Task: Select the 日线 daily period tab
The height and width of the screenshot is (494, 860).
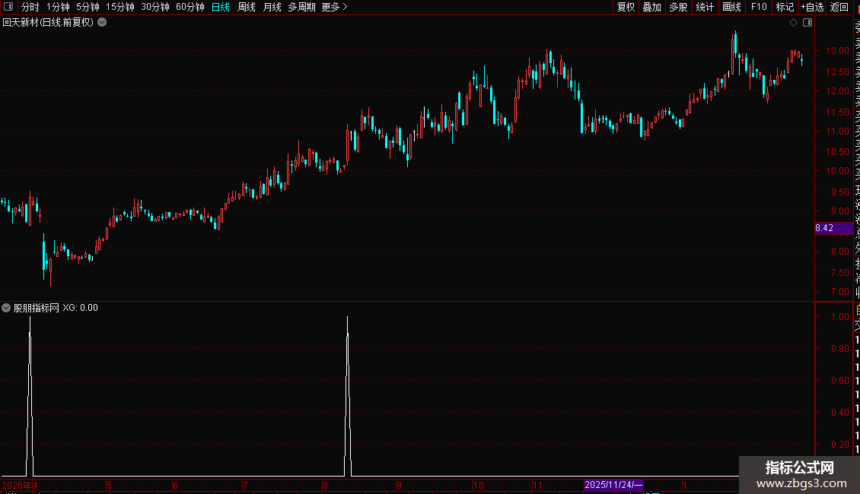Action: point(221,7)
